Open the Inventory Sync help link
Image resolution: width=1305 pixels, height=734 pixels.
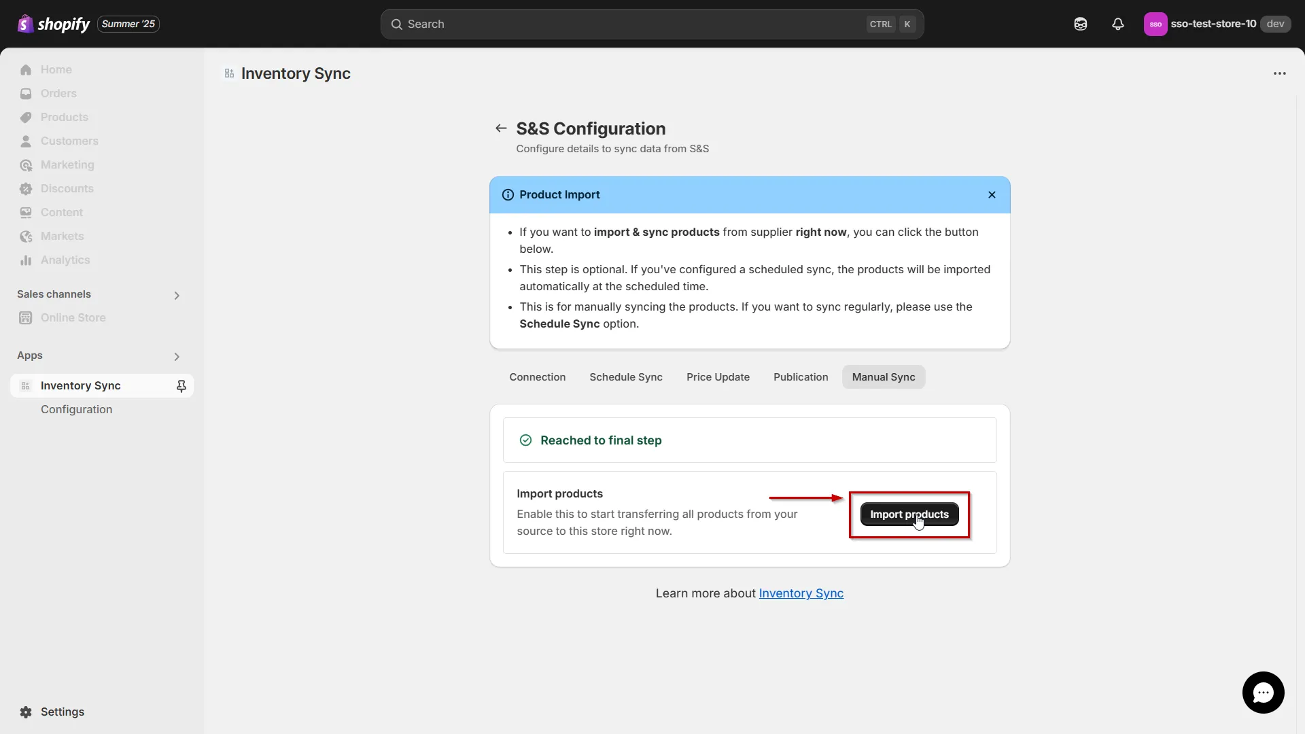pyautogui.click(x=801, y=593)
